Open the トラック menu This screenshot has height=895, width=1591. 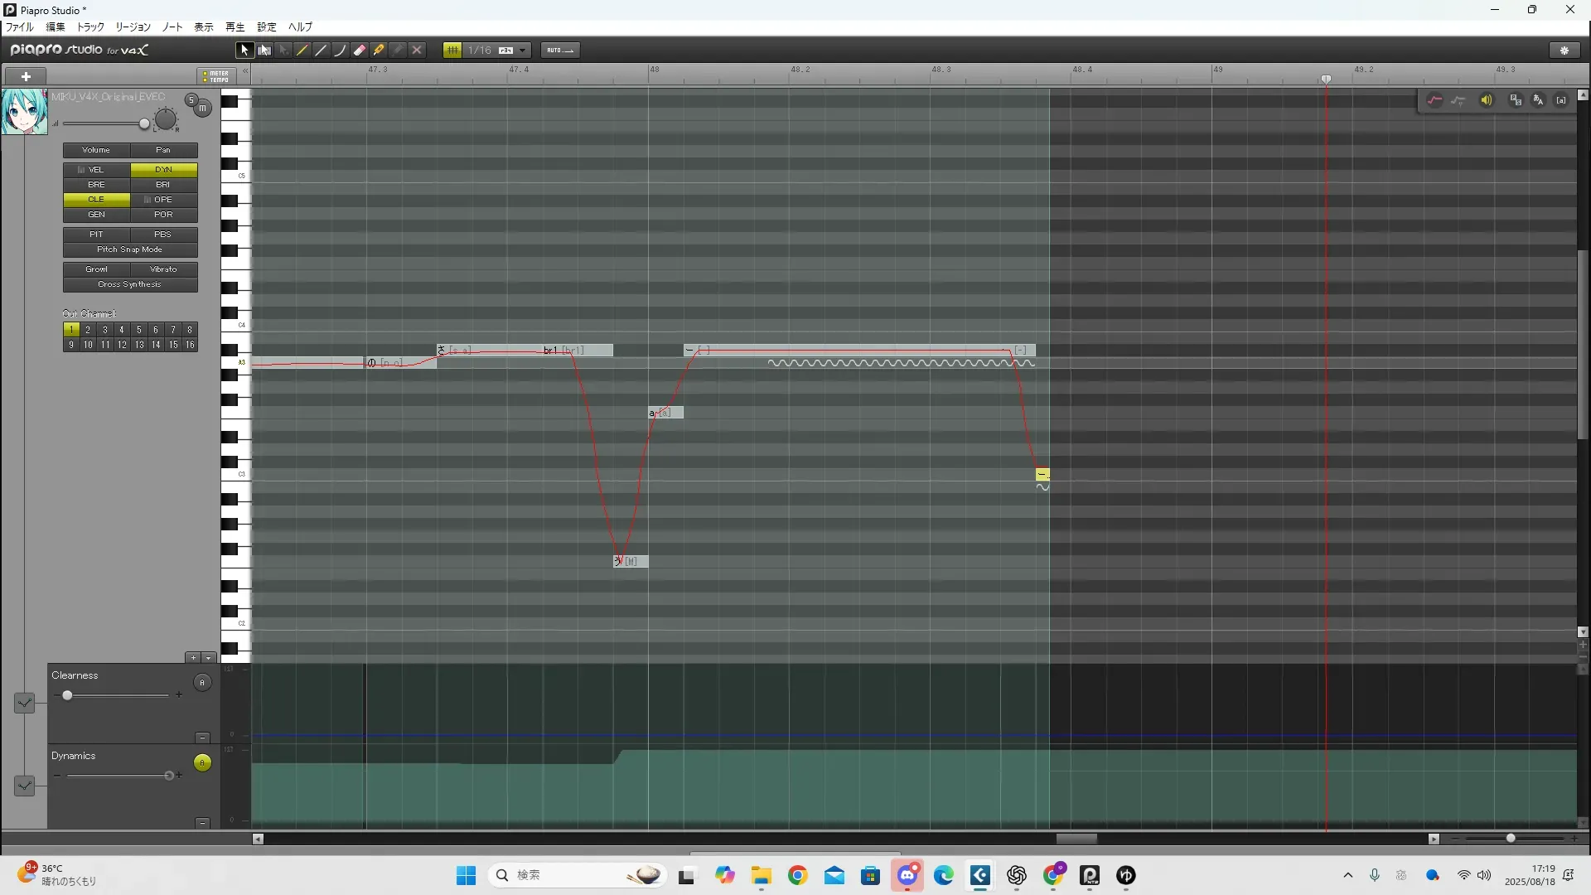[90, 27]
